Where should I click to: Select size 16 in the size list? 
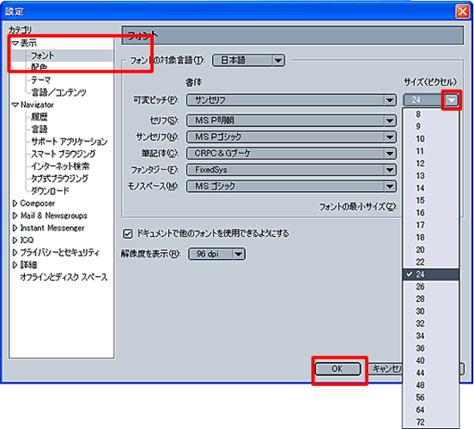click(x=431, y=213)
